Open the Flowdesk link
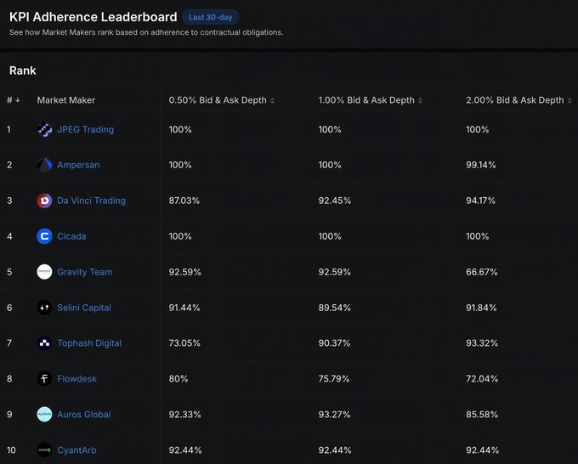This screenshot has height=464, width=578. tap(76, 379)
